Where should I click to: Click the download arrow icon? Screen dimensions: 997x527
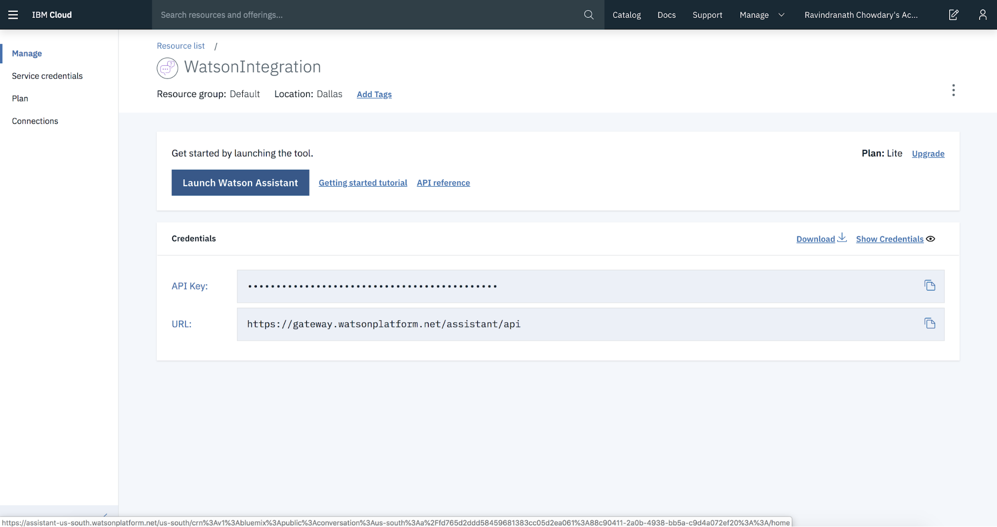pyautogui.click(x=842, y=238)
